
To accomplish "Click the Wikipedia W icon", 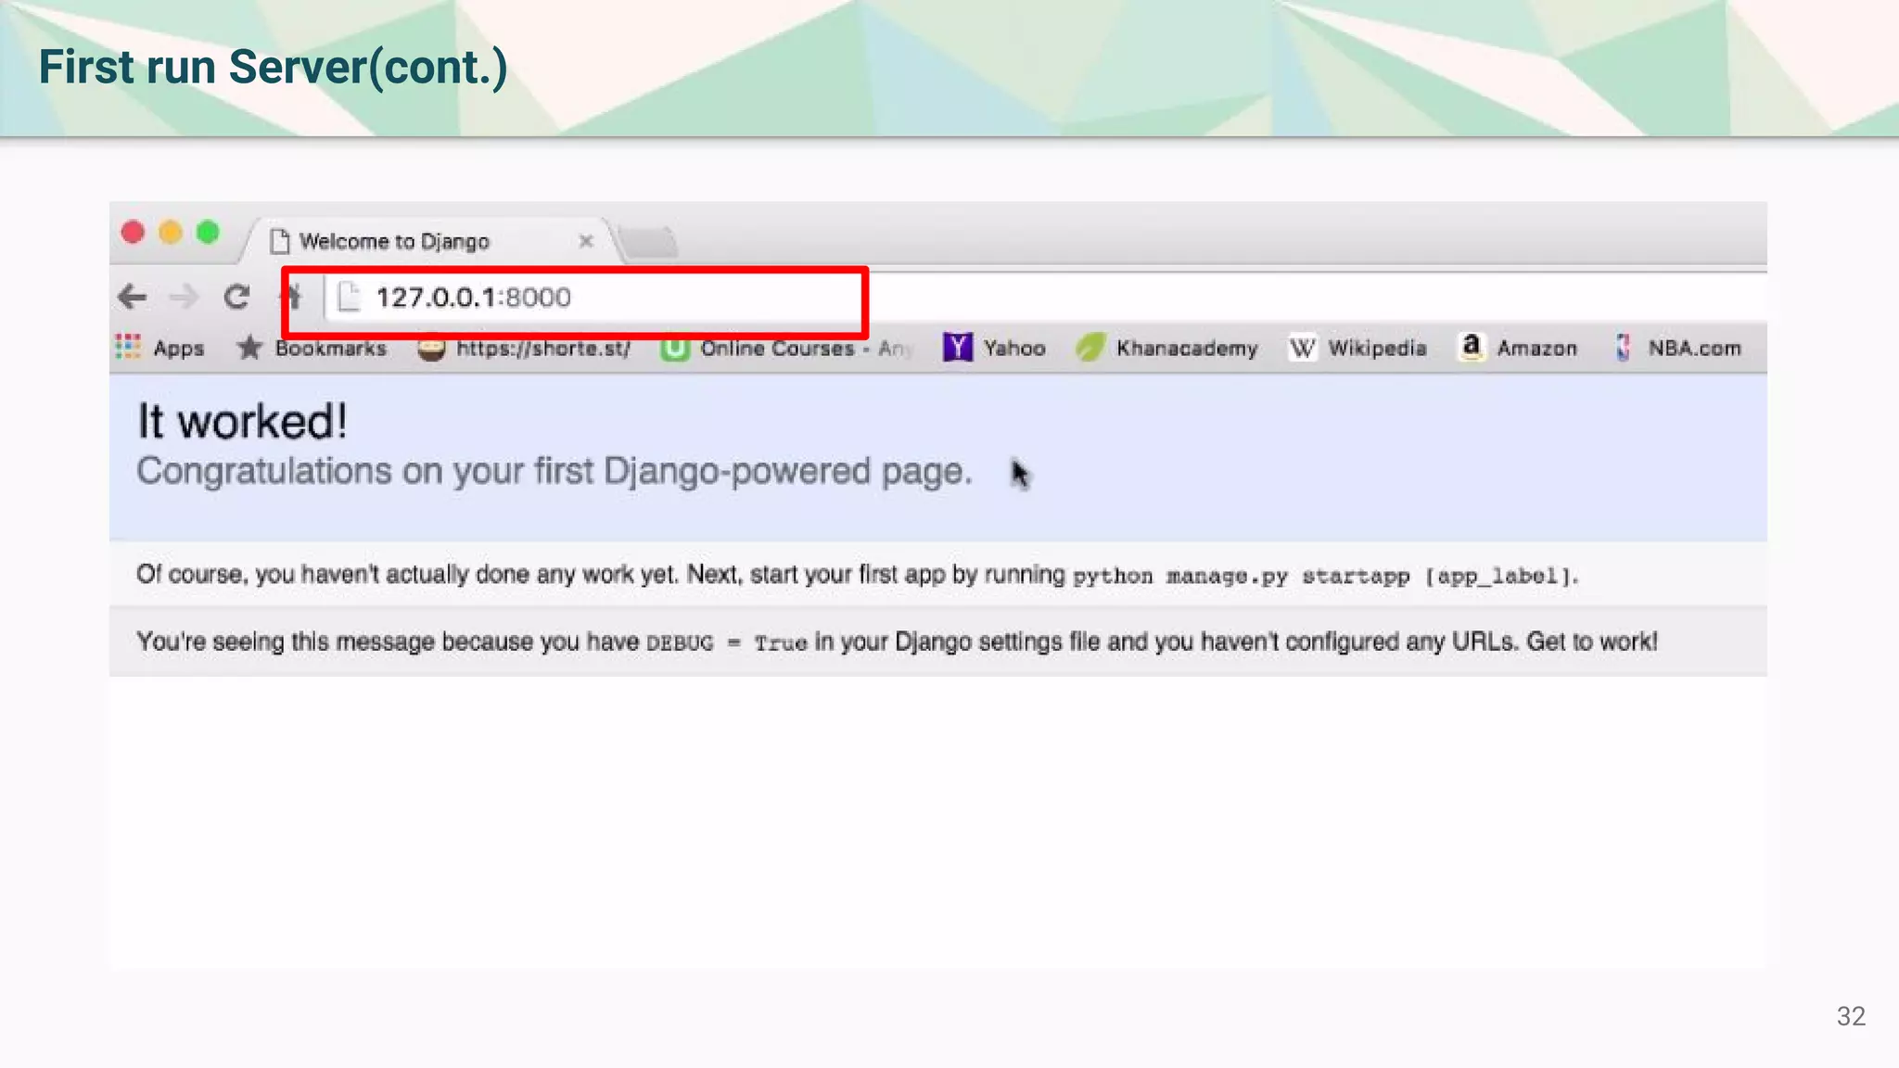I will (x=1302, y=348).
